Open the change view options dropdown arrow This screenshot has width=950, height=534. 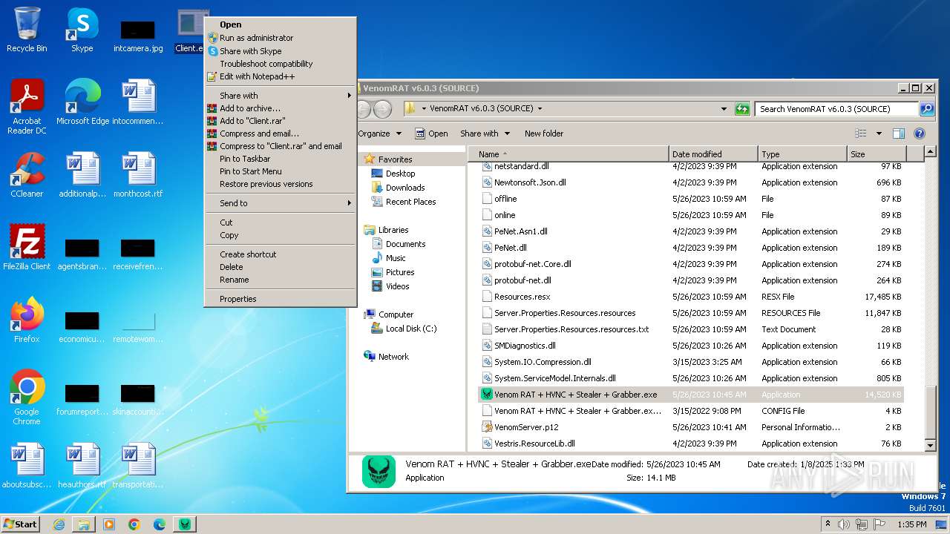(x=879, y=133)
